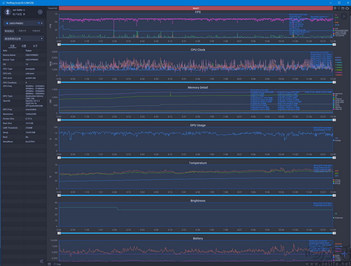The height and width of the screenshot is (266, 351).
Task: Open the test application selection dropdown
Action: 23,39
